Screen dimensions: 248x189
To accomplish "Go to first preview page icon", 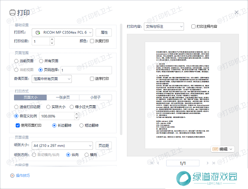I will click(x=152, y=163).
